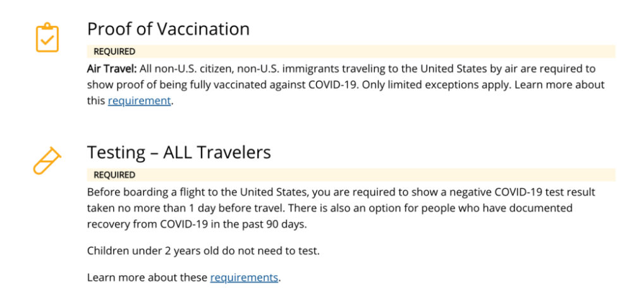Click the REQUIRED label under Proof of Vaccination

click(x=114, y=52)
